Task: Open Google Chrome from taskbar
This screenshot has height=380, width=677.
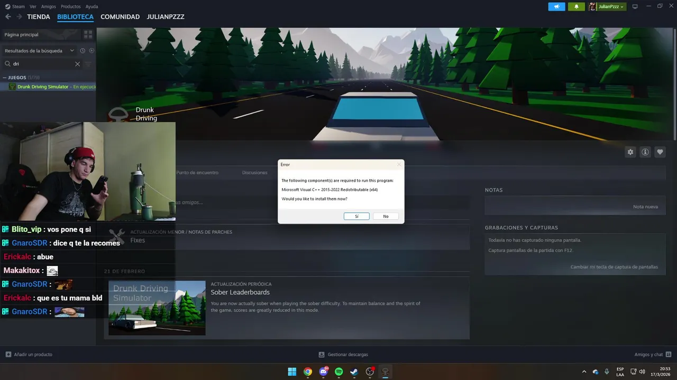Action: tap(308, 372)
